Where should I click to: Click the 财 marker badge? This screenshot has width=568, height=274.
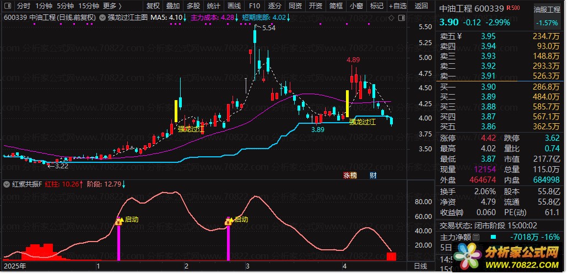[x=373, y=176]
